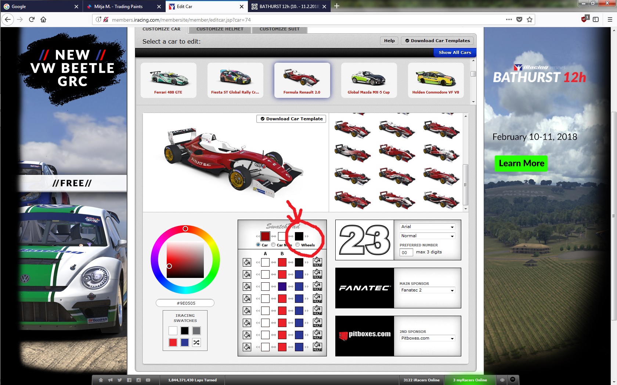Select the Car radio button
The image size is (617, 385).
(x=258, y=245)
